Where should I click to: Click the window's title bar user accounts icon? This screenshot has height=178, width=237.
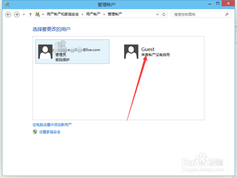pos(7,4)
